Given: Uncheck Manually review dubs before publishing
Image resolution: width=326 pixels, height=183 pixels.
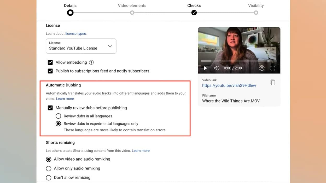Looking at the screenshot, I should [x=50, y=108].
